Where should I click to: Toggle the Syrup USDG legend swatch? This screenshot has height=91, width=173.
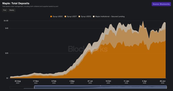pos(79,16)
